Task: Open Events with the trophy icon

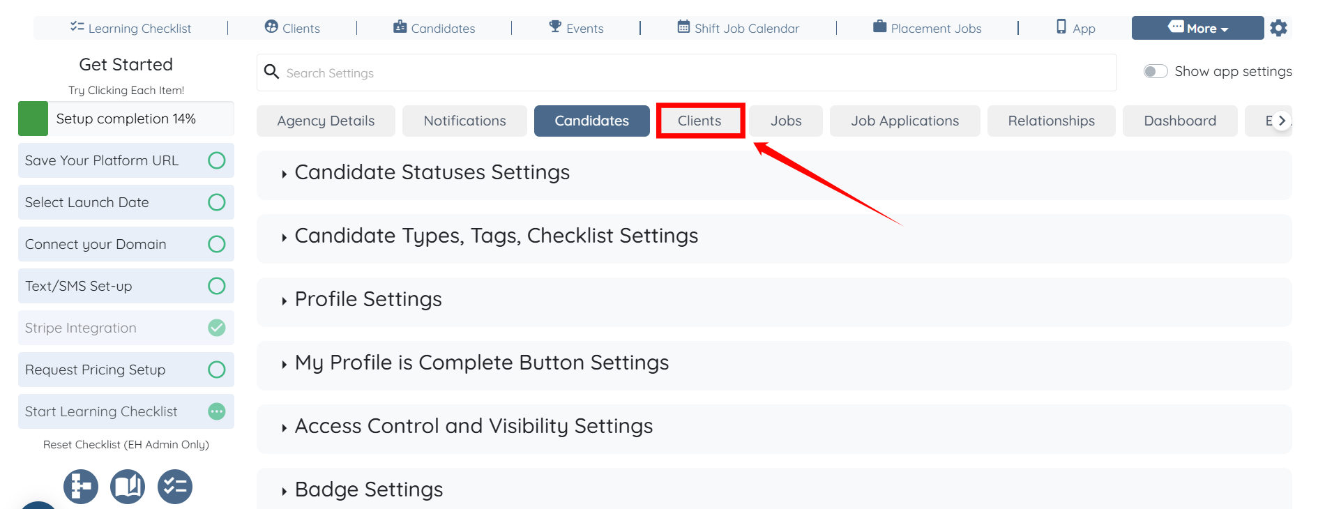Action: click(x=576, y=28)
